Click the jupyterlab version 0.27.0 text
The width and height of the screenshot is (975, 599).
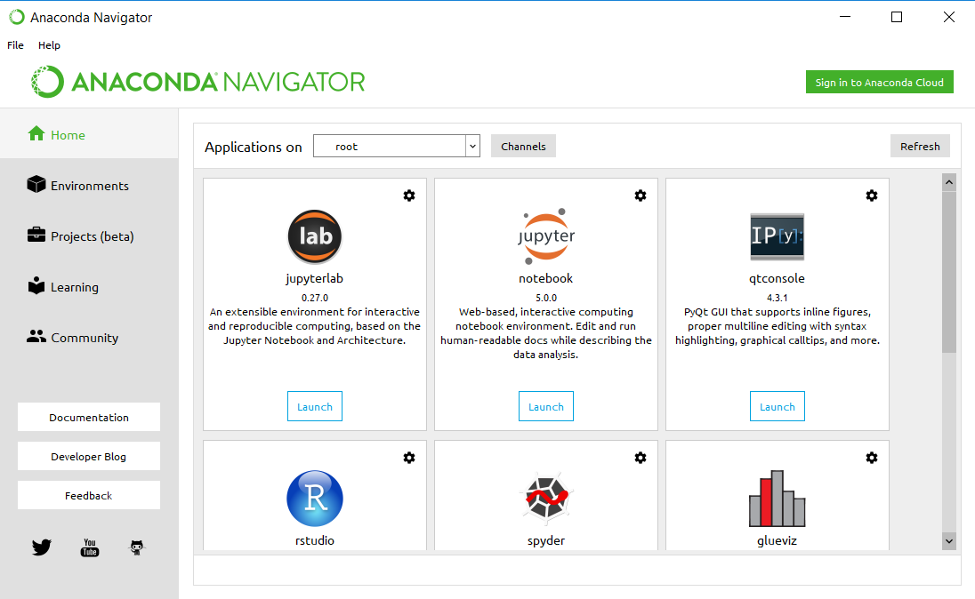point(315,298)
